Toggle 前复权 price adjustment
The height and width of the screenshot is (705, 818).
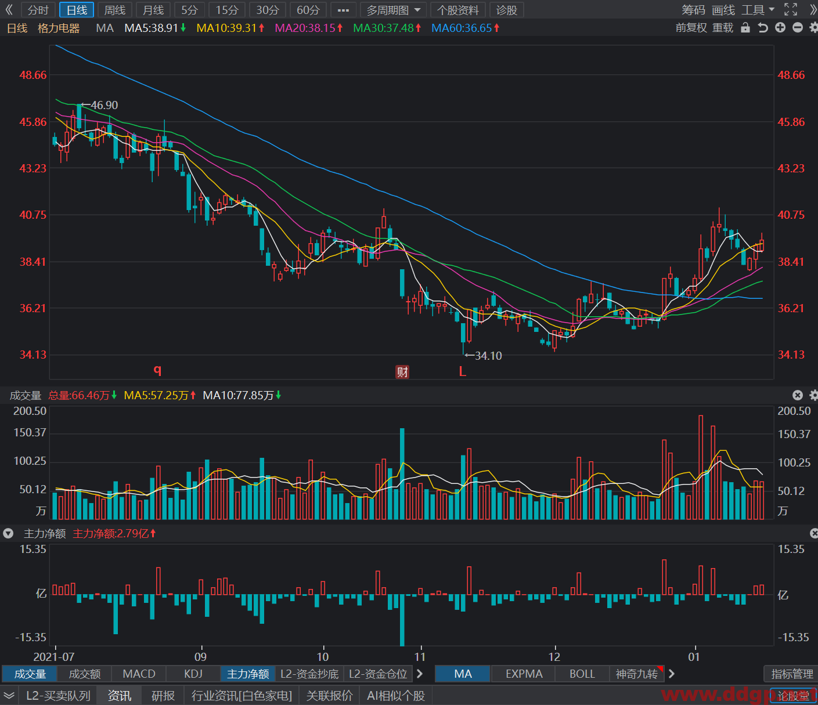click(691, 28)
